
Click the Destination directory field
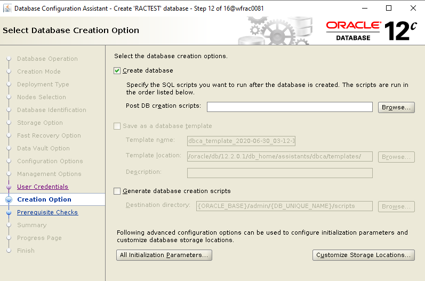(284, 206)
